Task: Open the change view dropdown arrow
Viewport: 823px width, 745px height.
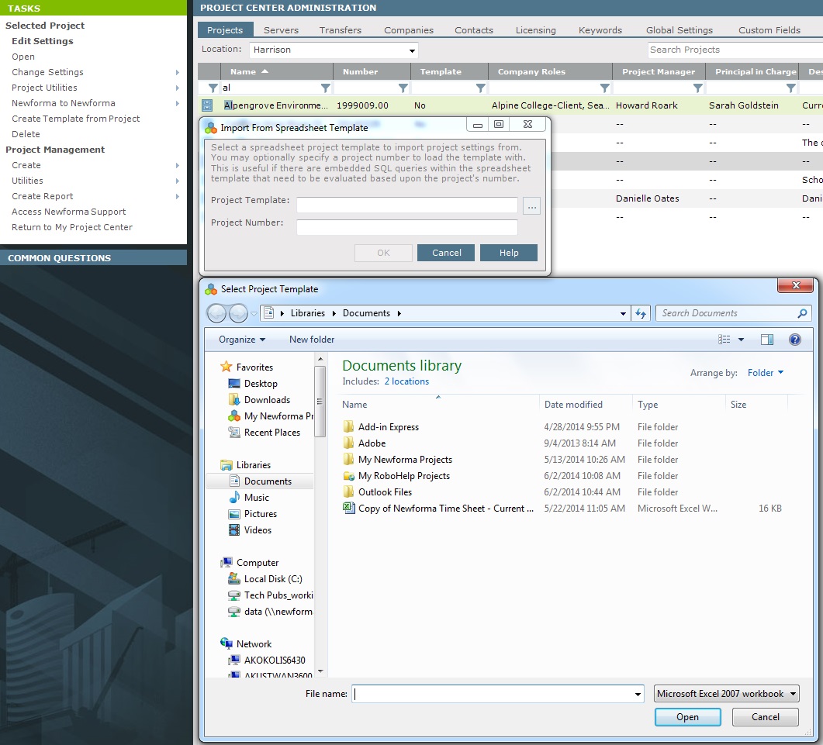Action: [x=741, y=340]
